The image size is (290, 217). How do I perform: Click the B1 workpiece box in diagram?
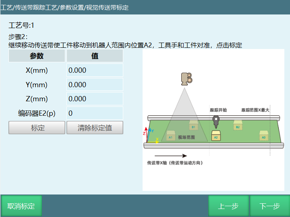pos(193,125)
